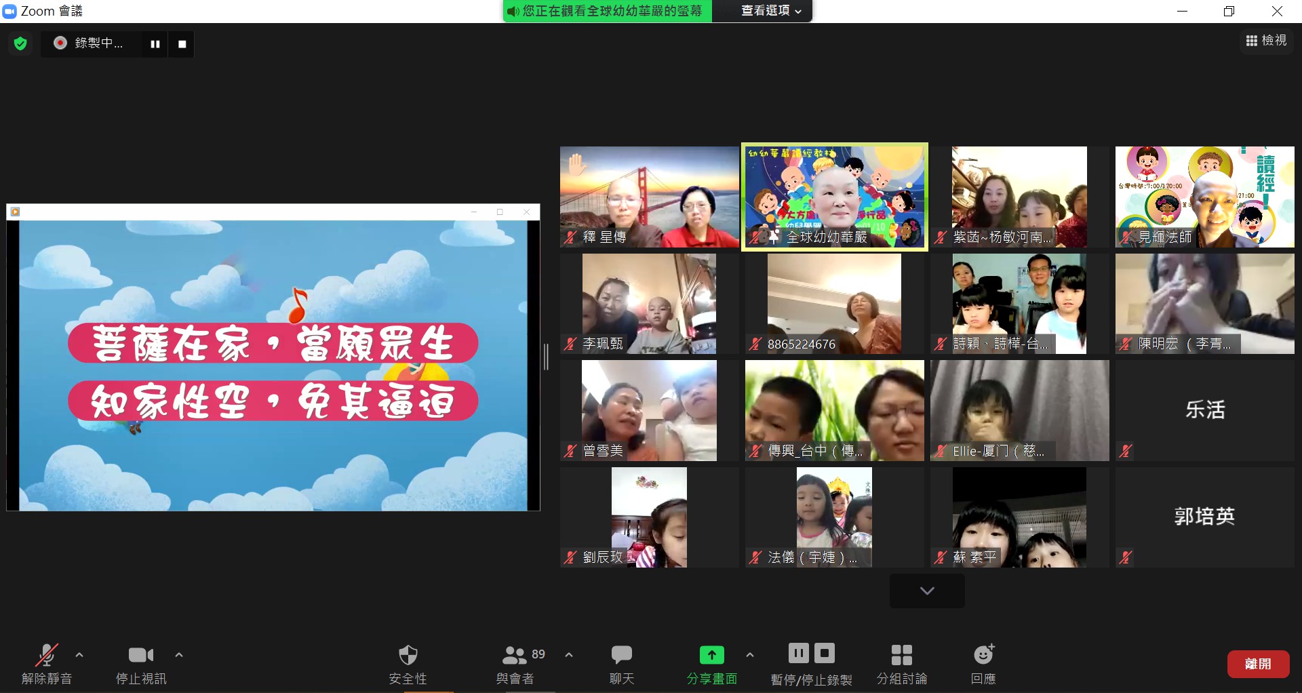Open the Chat (聊天) panel
The image size is (1302, 693).
[621, 655]
